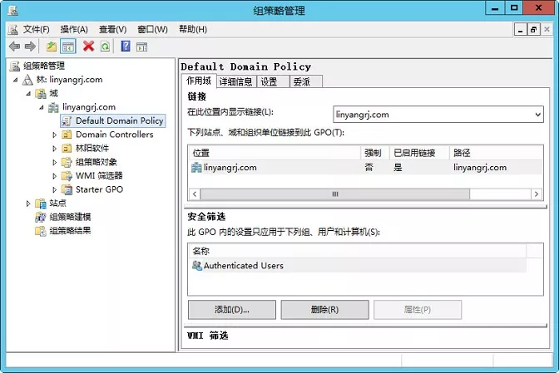Click the up one level folder icon
The image size is (559, 373).
click(x=52, y=47)
